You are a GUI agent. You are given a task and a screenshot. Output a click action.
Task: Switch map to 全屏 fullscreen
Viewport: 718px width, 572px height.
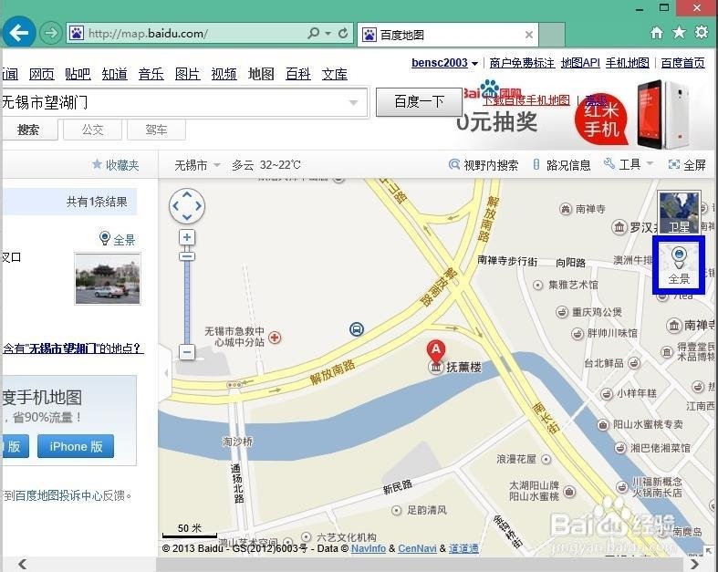687,165
